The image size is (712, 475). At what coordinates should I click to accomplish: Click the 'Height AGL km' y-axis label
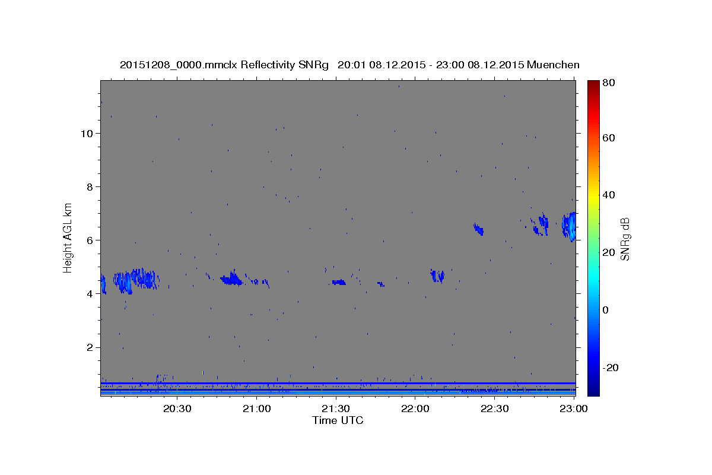68,237
